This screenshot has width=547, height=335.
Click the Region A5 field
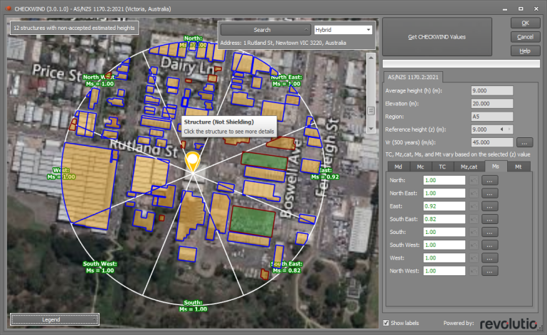tap(492, 117)
